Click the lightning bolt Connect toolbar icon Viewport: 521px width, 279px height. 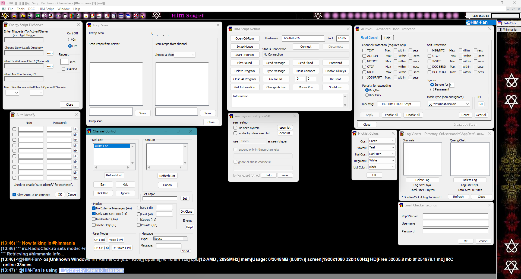click(5, 16)
